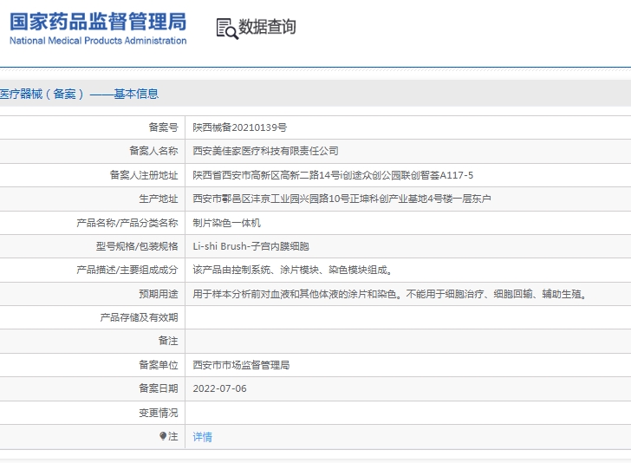
Task: Click the 预期用途 label
Action: (159, 294)
